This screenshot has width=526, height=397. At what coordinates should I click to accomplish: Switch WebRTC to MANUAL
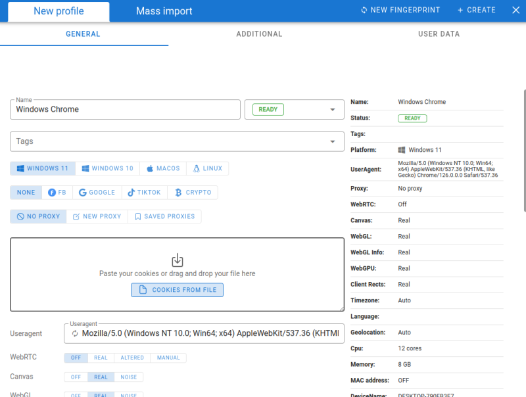point(168,358)
